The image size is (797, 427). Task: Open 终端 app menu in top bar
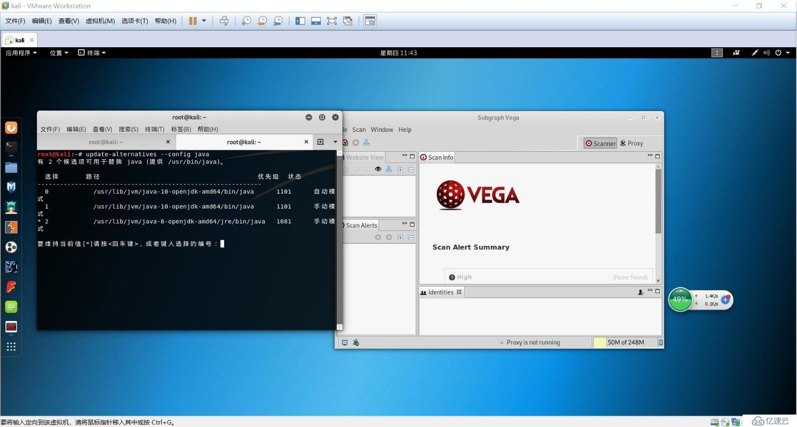click(x=92, y=53)
